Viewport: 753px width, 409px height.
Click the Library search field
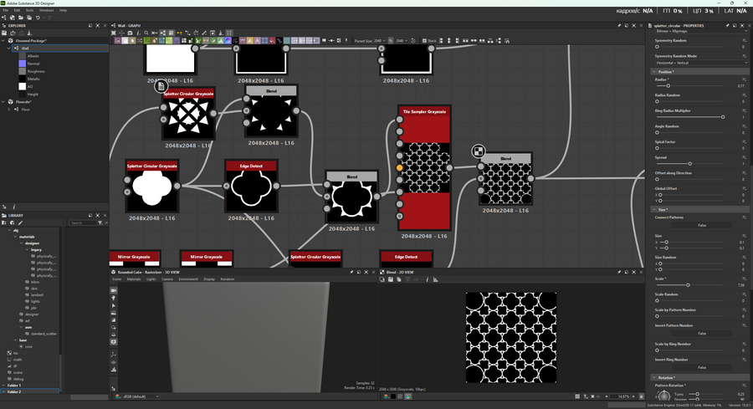tap(82, 223)
